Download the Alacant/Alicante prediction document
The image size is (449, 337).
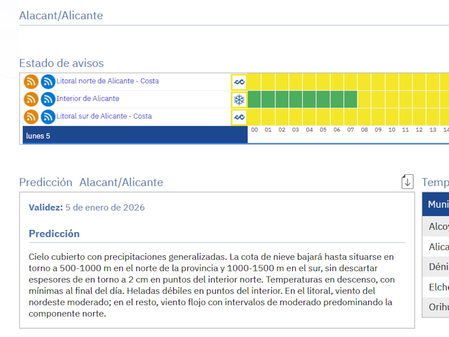coord(407,182)
